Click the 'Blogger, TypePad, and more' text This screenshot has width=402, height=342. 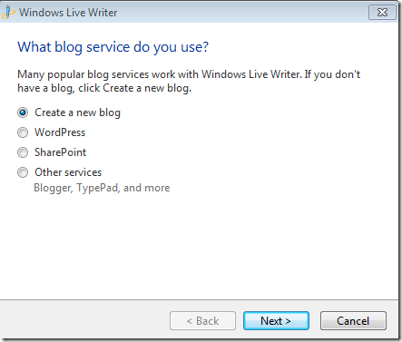tap(102, 188)
